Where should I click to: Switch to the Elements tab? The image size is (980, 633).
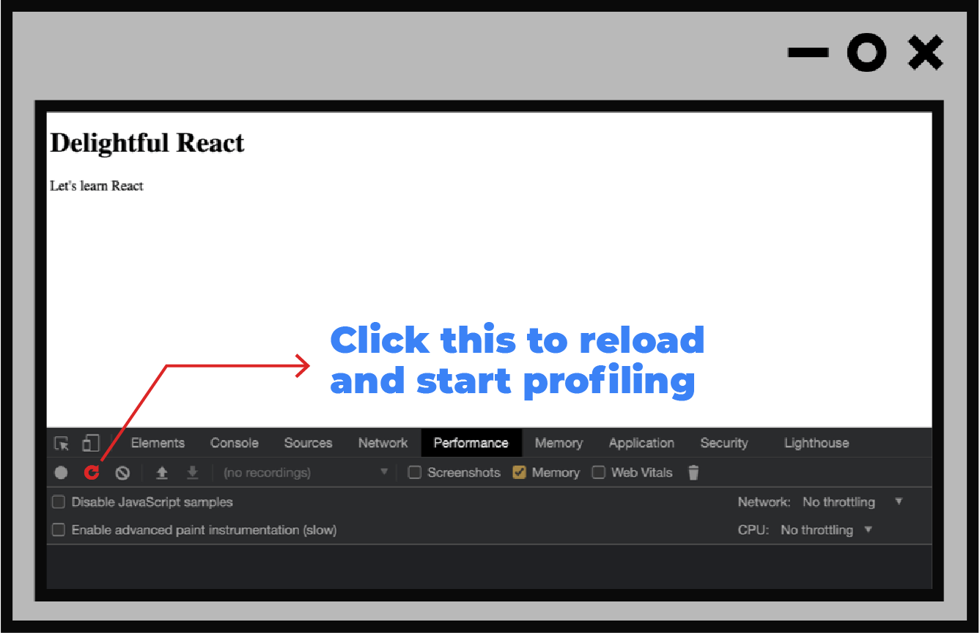[158, 443]
